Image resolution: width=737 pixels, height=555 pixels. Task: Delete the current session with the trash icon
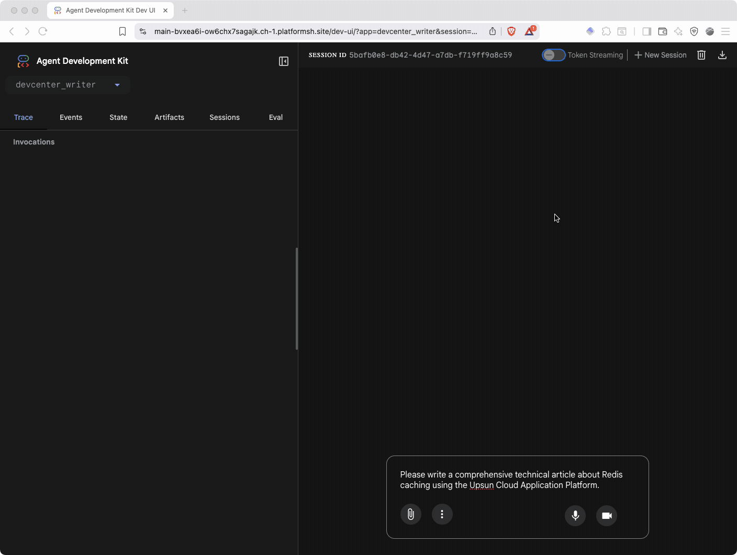click(701, 55)
